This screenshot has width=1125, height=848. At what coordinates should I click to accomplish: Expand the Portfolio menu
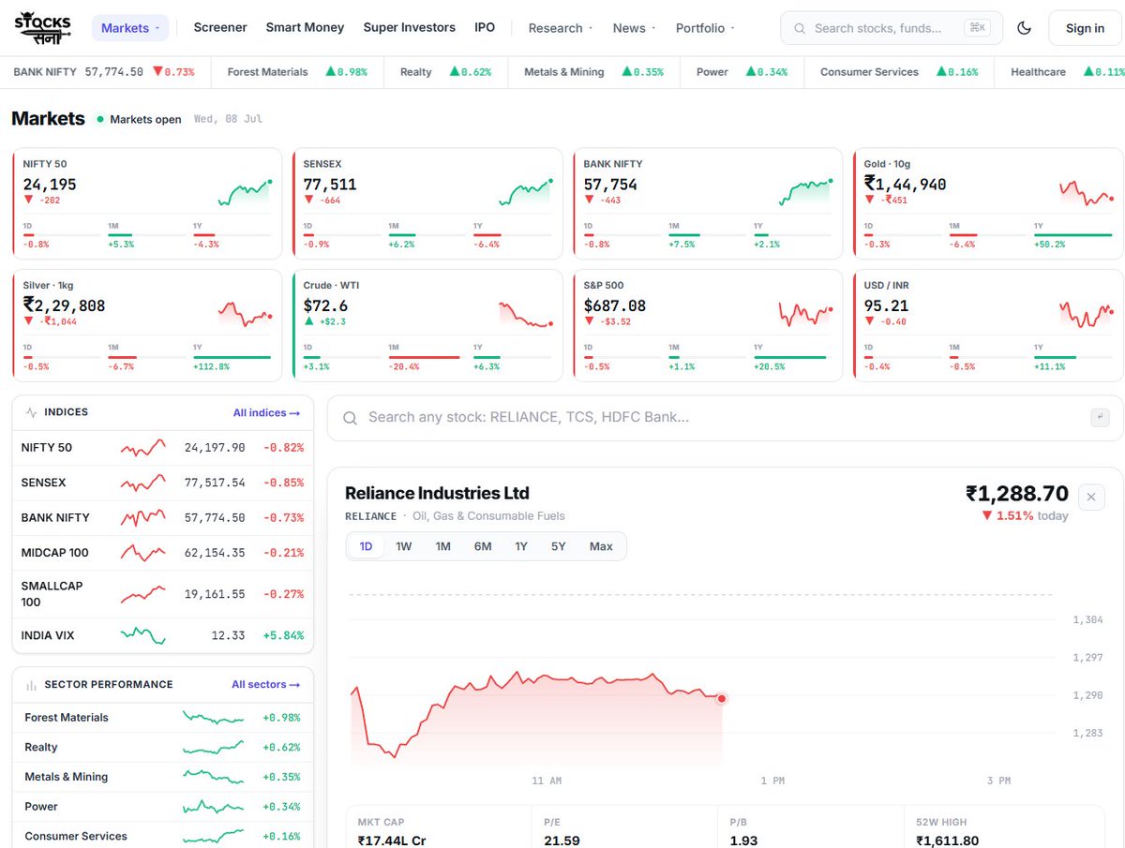pos(705,28)
